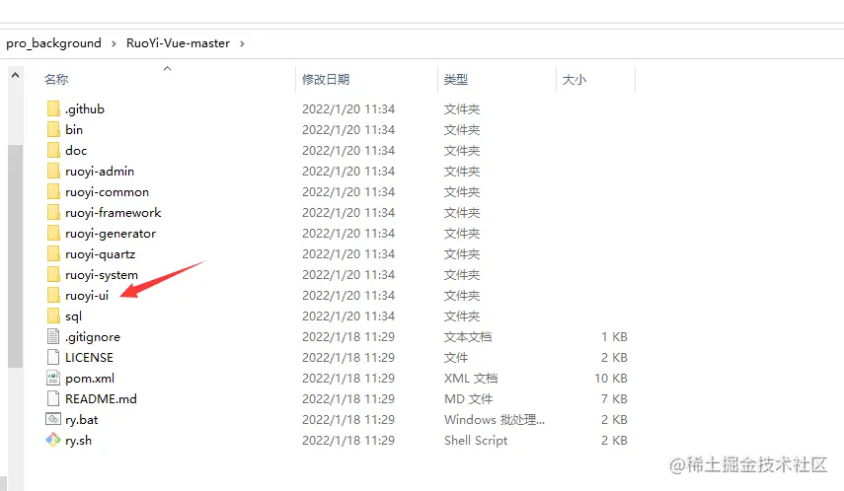
Task: Select the ruoyi-common folder icon
Action: 53,191
